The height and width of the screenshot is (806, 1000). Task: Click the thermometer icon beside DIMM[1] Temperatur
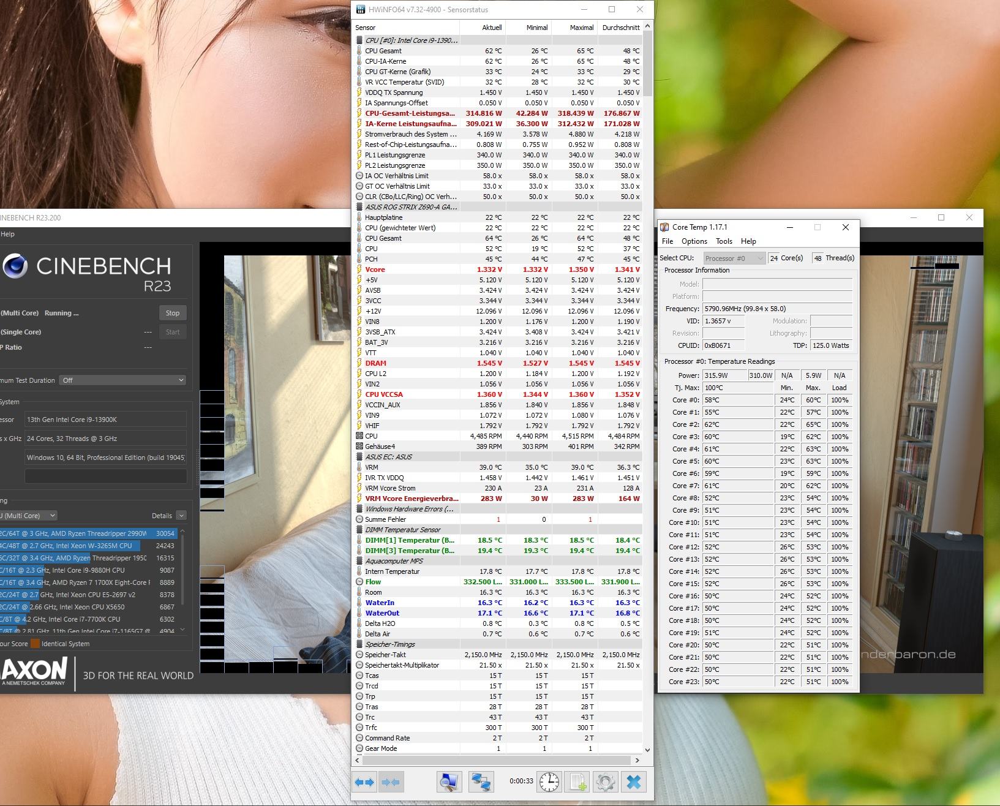tap(359, 540)
